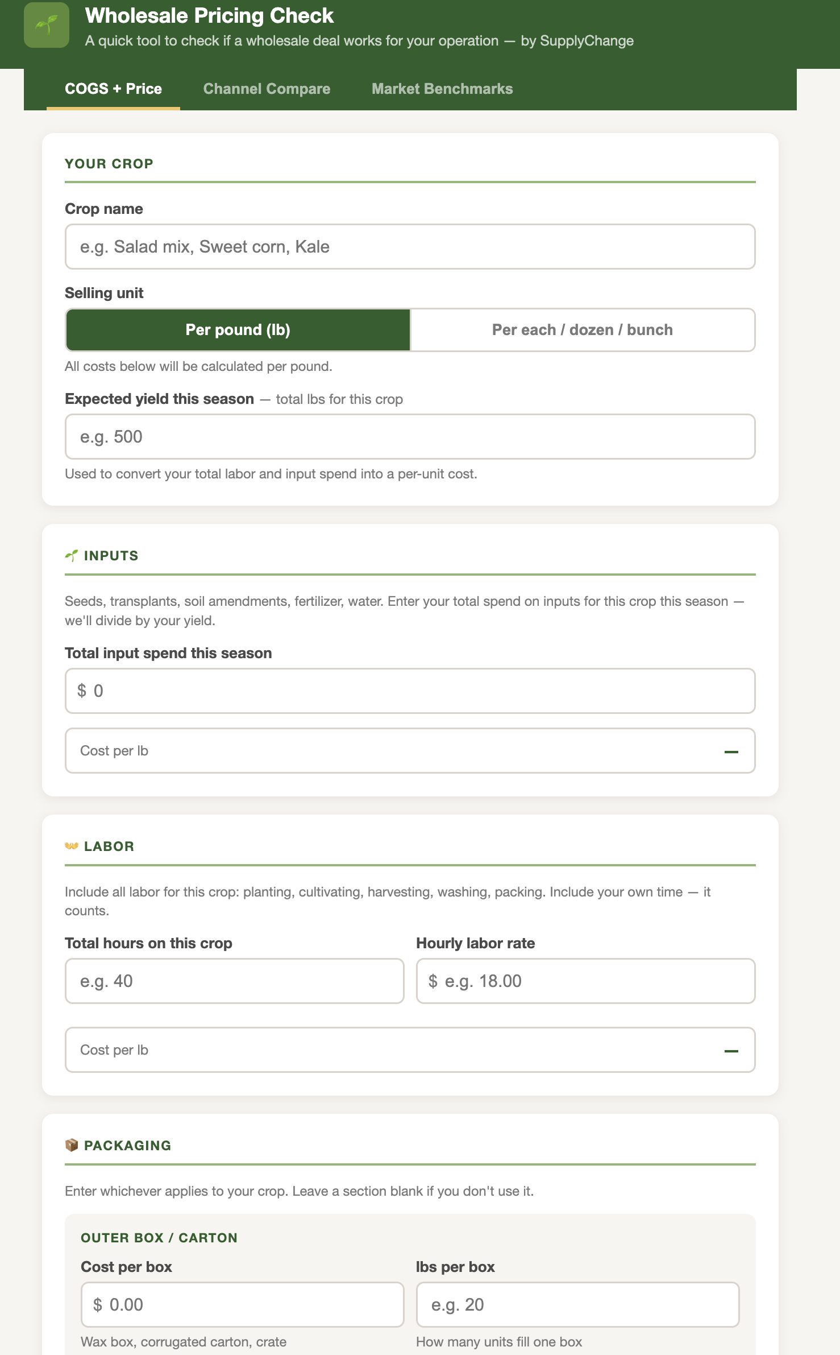Focus the Crop name field

410,246
